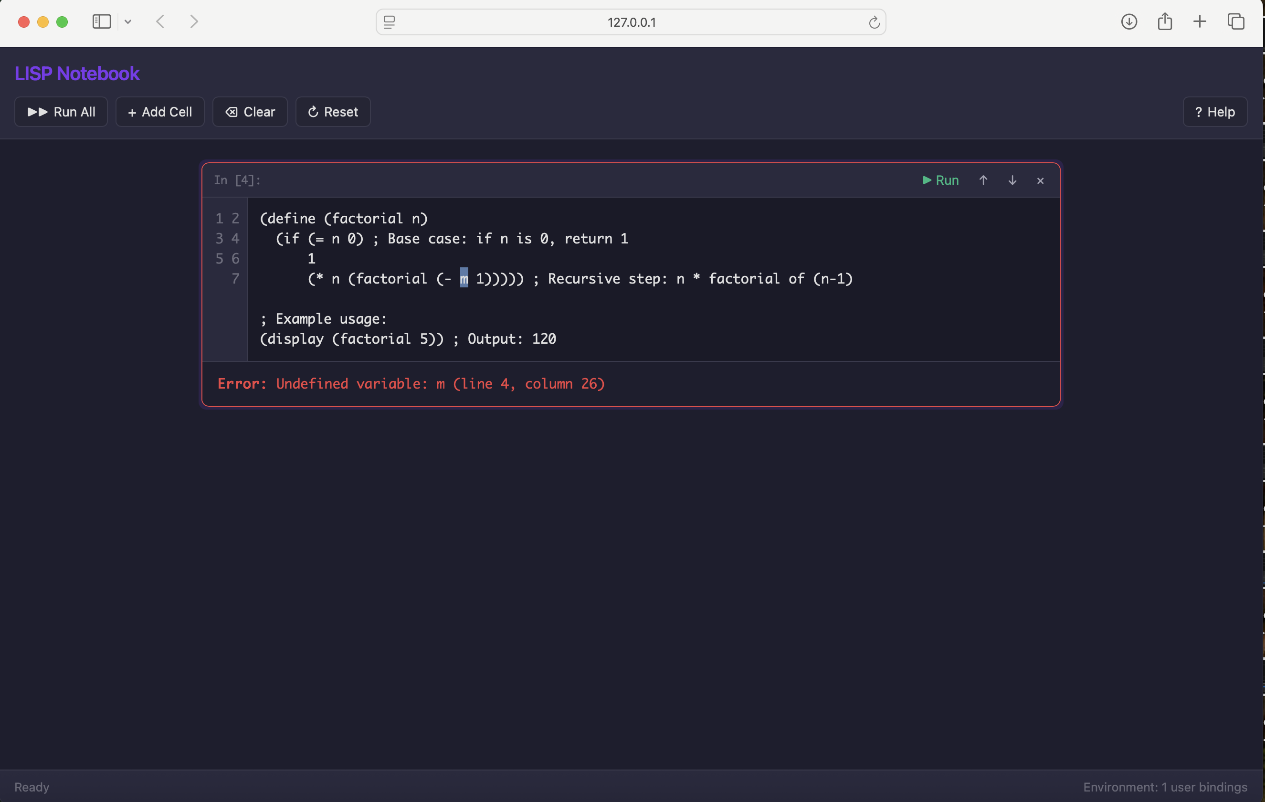Run All notebook cells

pyautogui.click(x=61, y=112)
